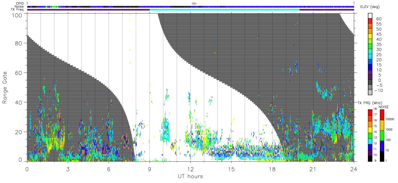The width and height of the screenshot is (398, 183).
Task: Click the white top swatch of ELEV color bar
Action: pyautogui.click(x=370, y=16)
